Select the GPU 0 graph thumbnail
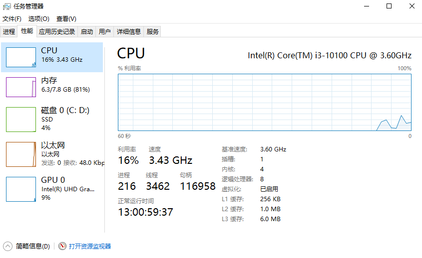 tap(21, 189)
